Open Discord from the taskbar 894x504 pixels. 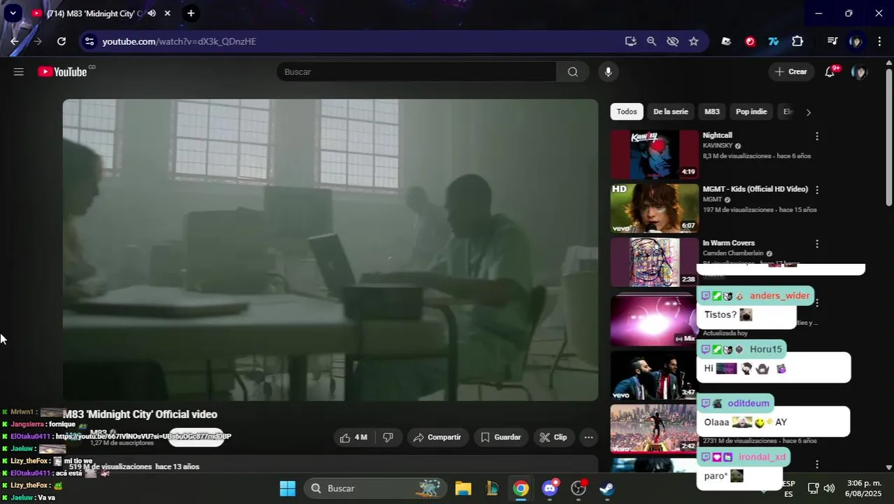tap(550, 489)
